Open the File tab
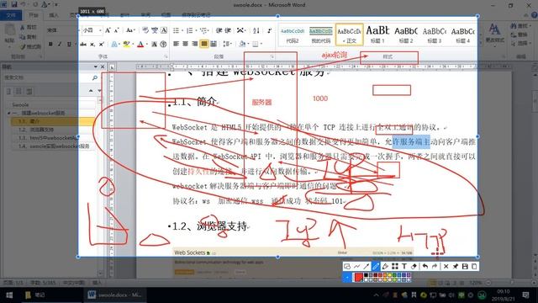 [x=11, y=15]
